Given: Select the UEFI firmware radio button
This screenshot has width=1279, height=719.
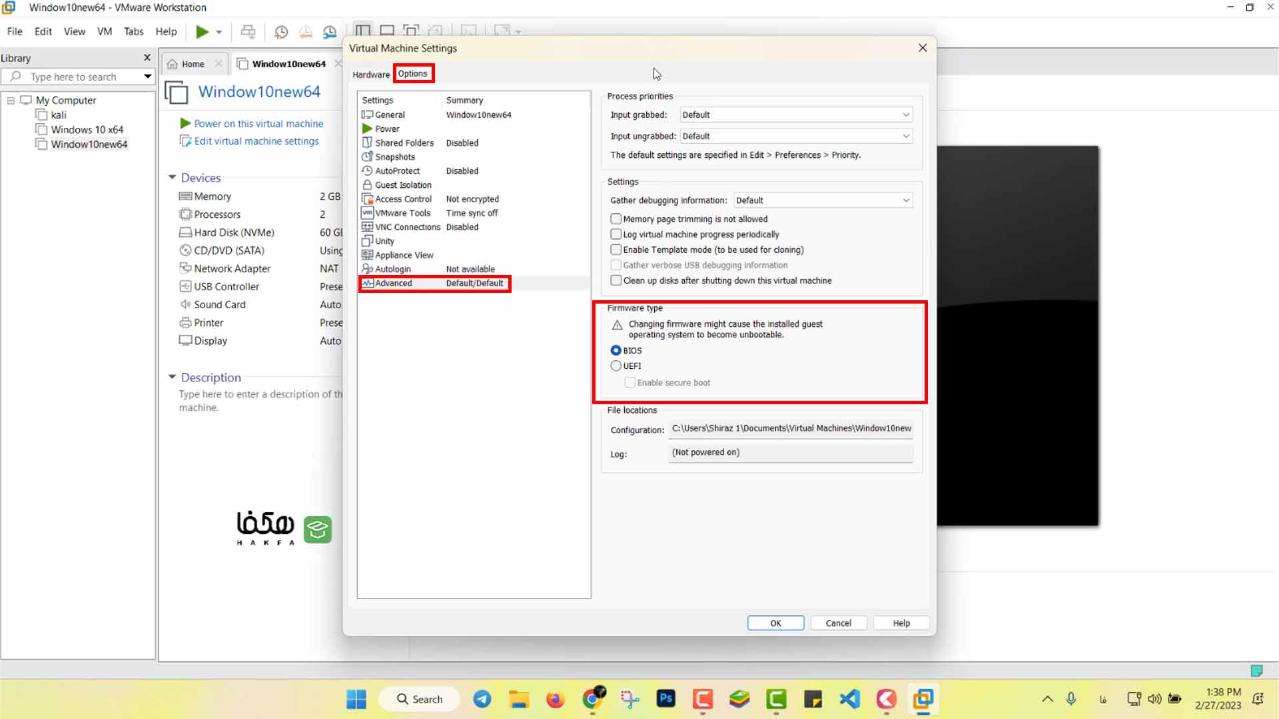Looking at the screenshot, I should coord(616,365).
